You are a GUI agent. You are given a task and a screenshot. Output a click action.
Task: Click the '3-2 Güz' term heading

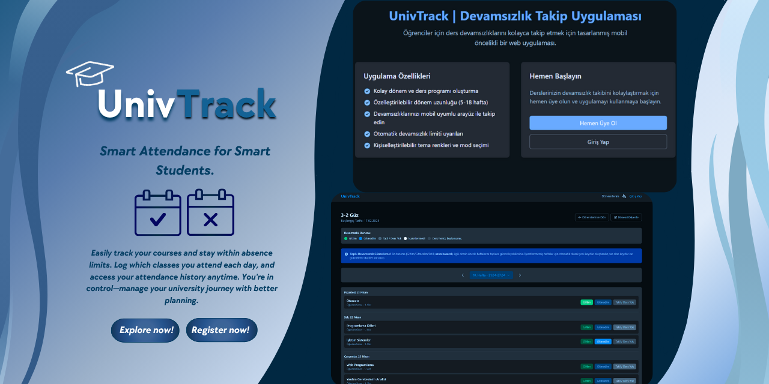350,215
